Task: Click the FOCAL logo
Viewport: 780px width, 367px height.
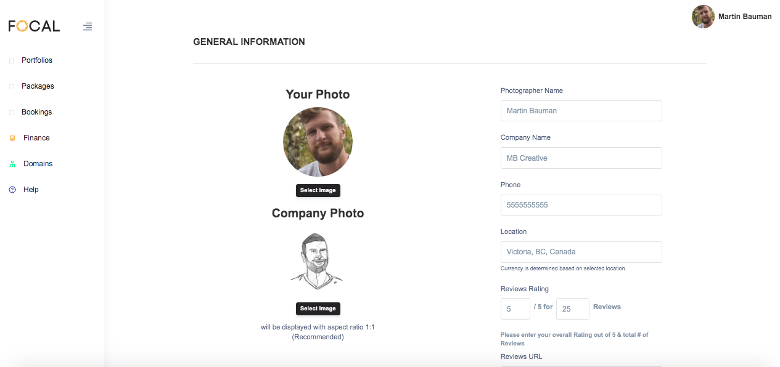Action: (x=34, y=26)
